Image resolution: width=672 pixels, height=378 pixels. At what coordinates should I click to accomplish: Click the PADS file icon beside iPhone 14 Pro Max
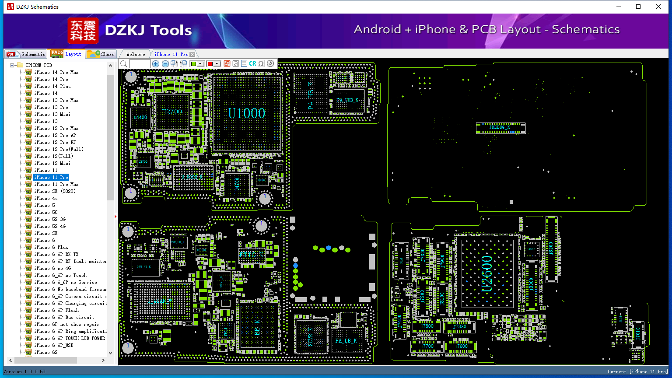tap(28, 72)
